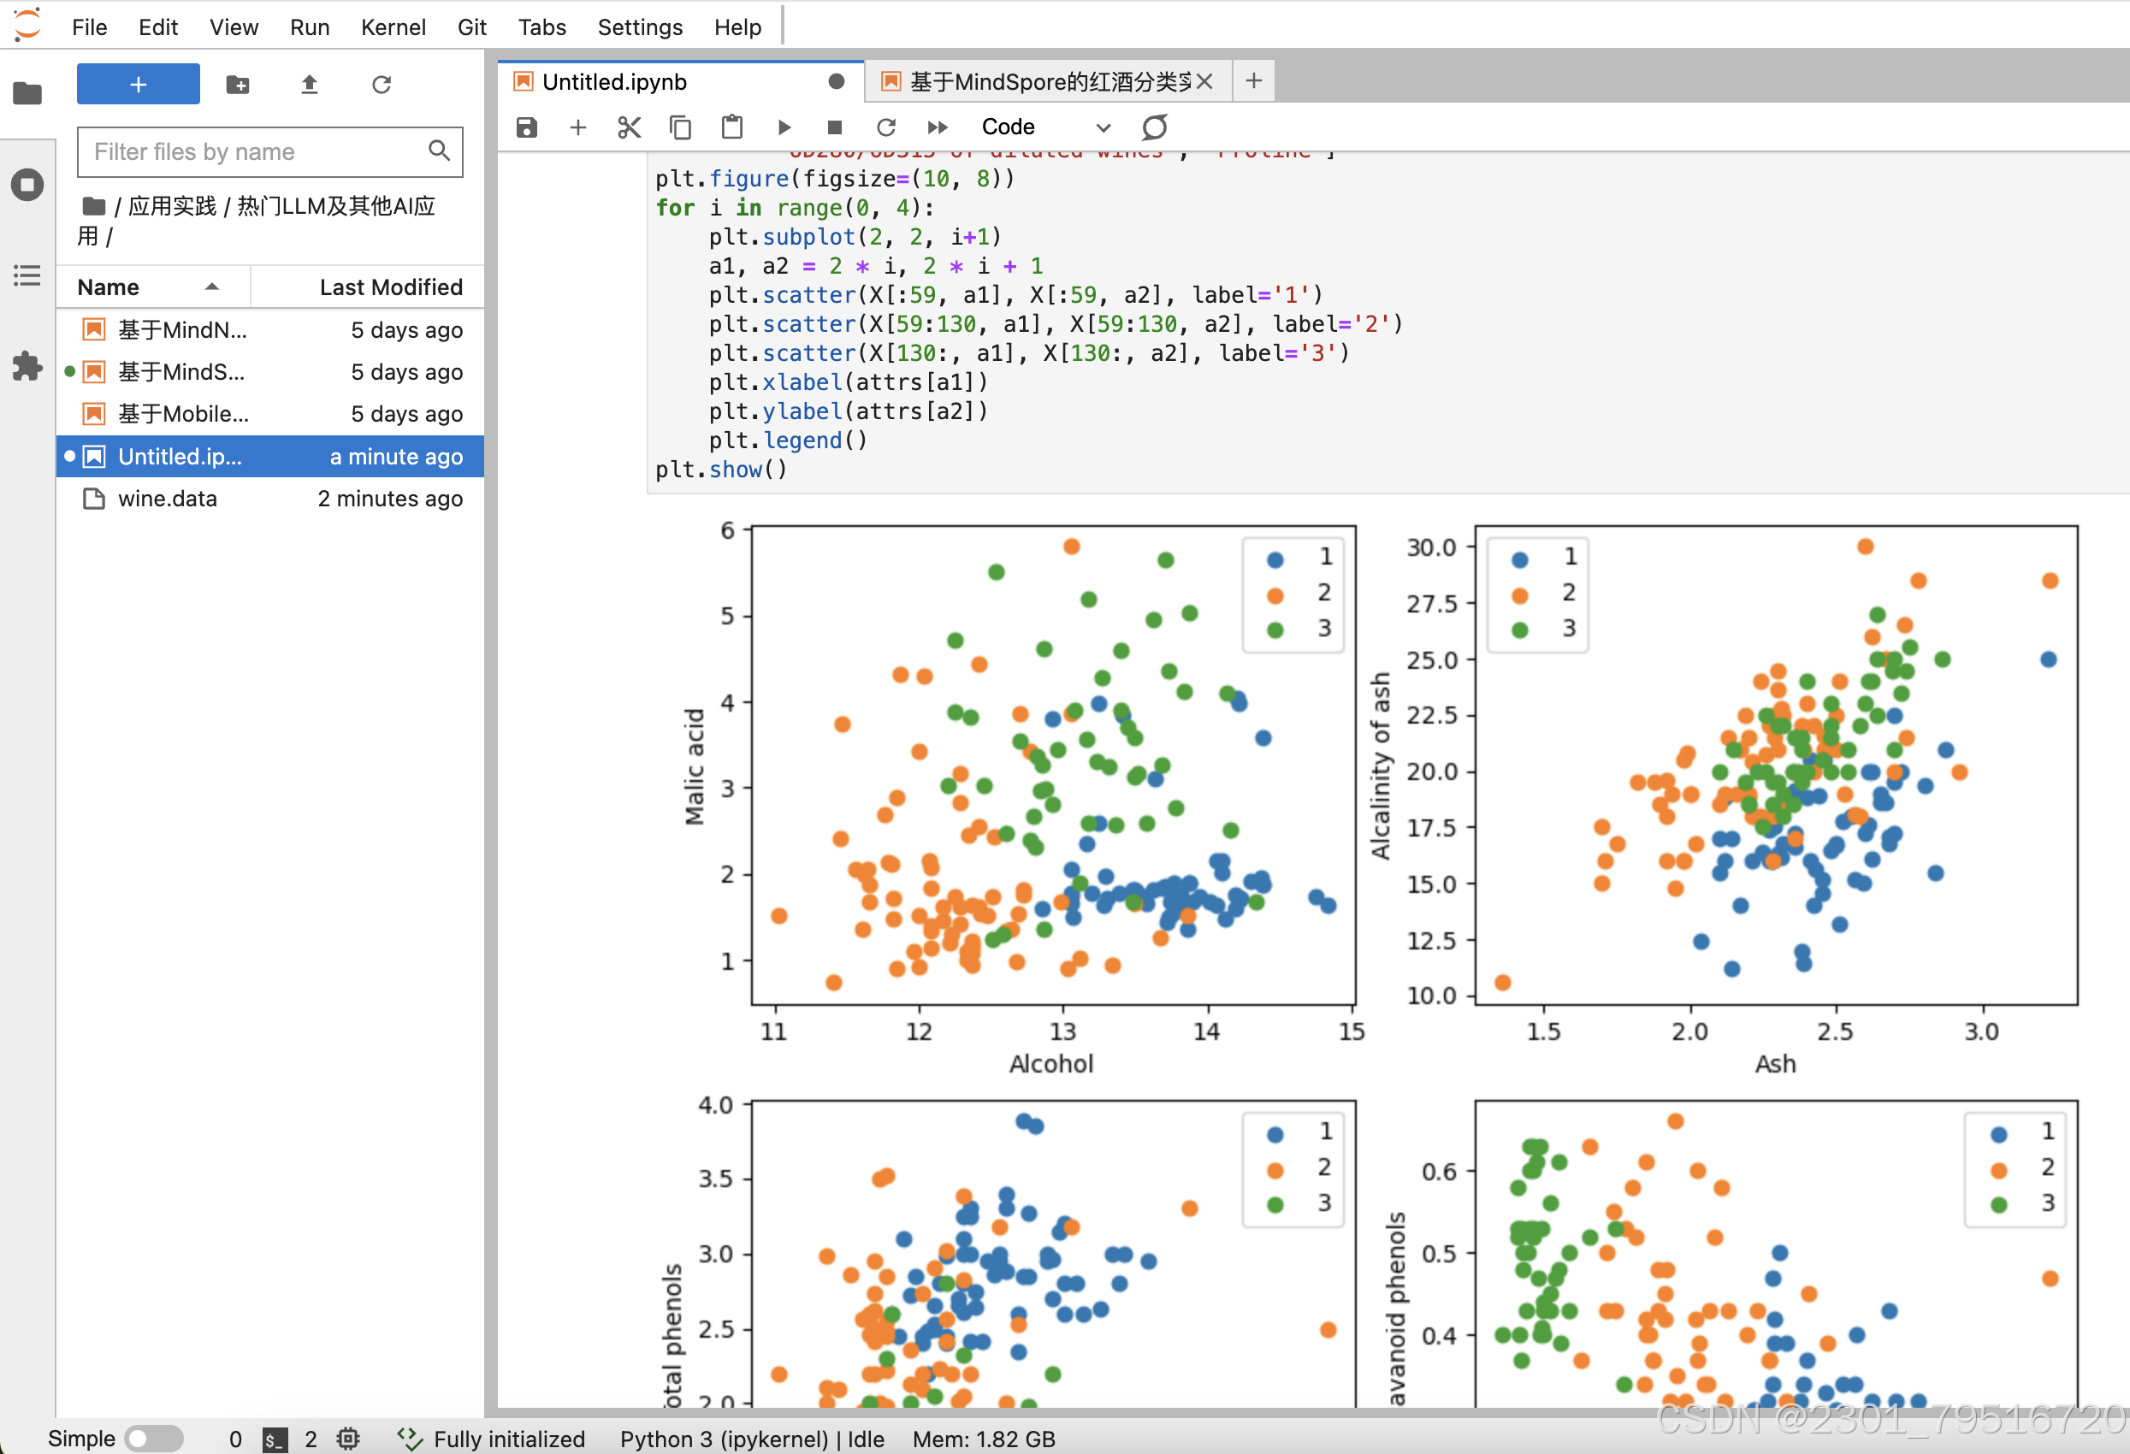Create a new folder in file browser
The height and width of the screenshot is (1454, 2130).
click(x=238, y=86)
